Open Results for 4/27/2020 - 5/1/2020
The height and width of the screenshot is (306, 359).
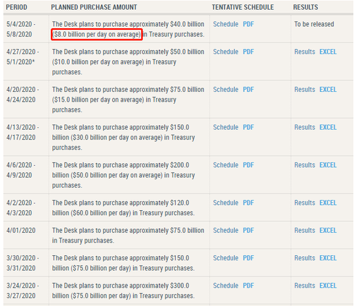tap(305, 52)
